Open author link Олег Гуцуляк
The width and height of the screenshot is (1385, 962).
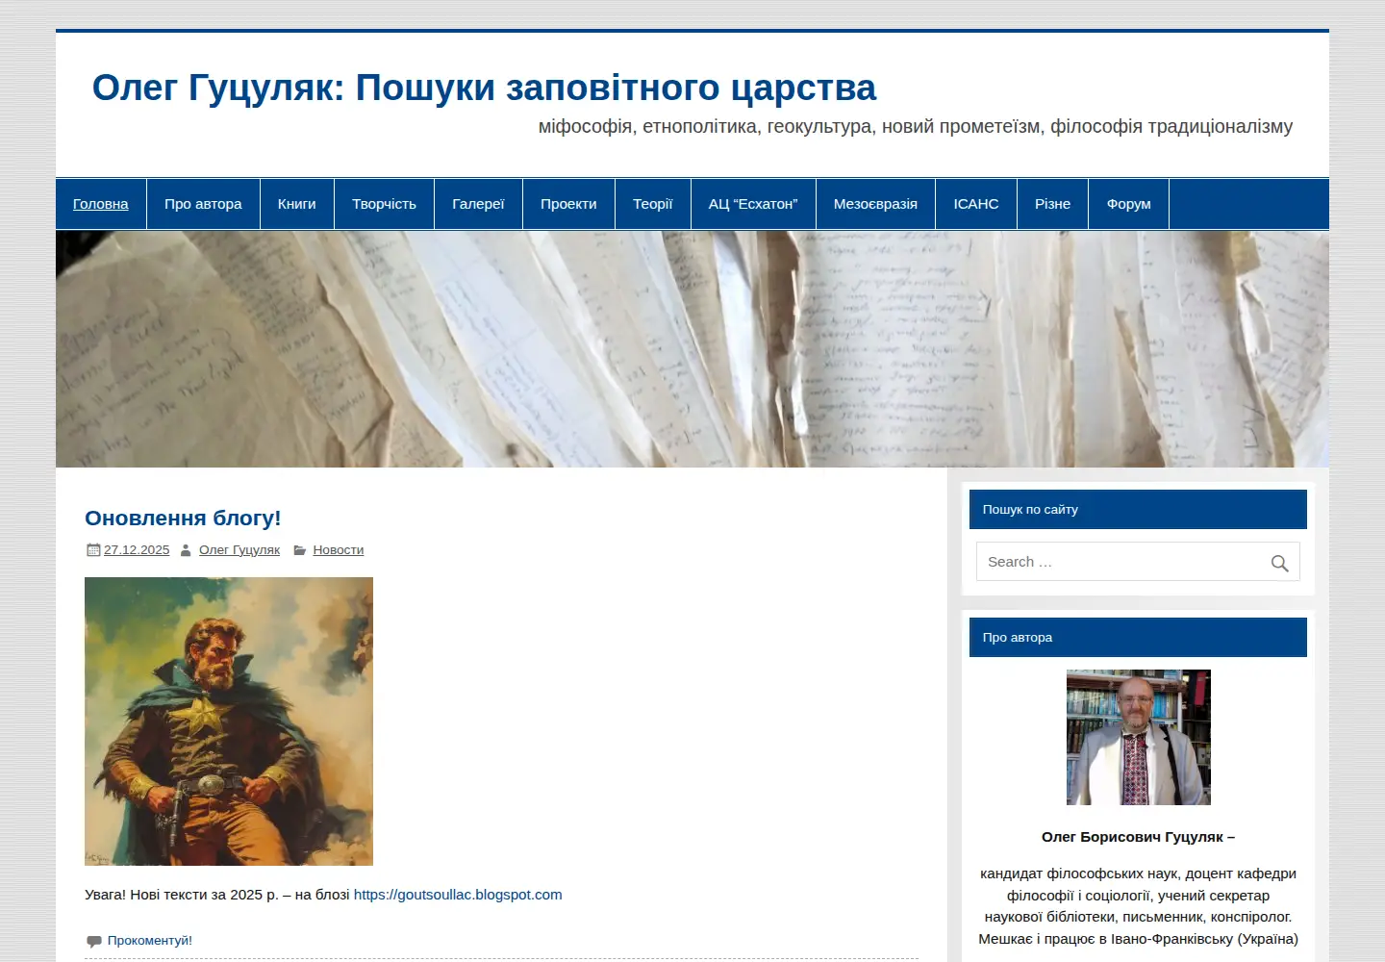click(239, 550)
